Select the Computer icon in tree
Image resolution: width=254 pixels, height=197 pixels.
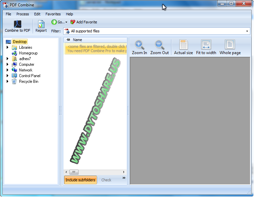pyautogui.click(x=14, y=64)
